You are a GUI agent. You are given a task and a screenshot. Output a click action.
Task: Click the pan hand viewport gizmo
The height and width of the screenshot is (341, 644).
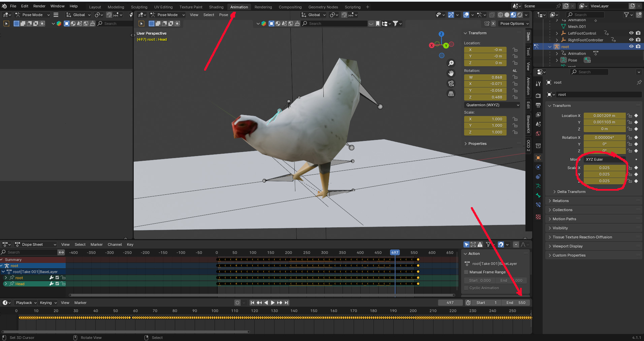click(x=451, y=73)
